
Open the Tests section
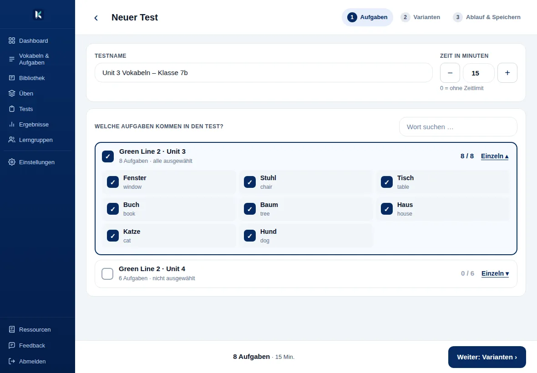point(37,109)
